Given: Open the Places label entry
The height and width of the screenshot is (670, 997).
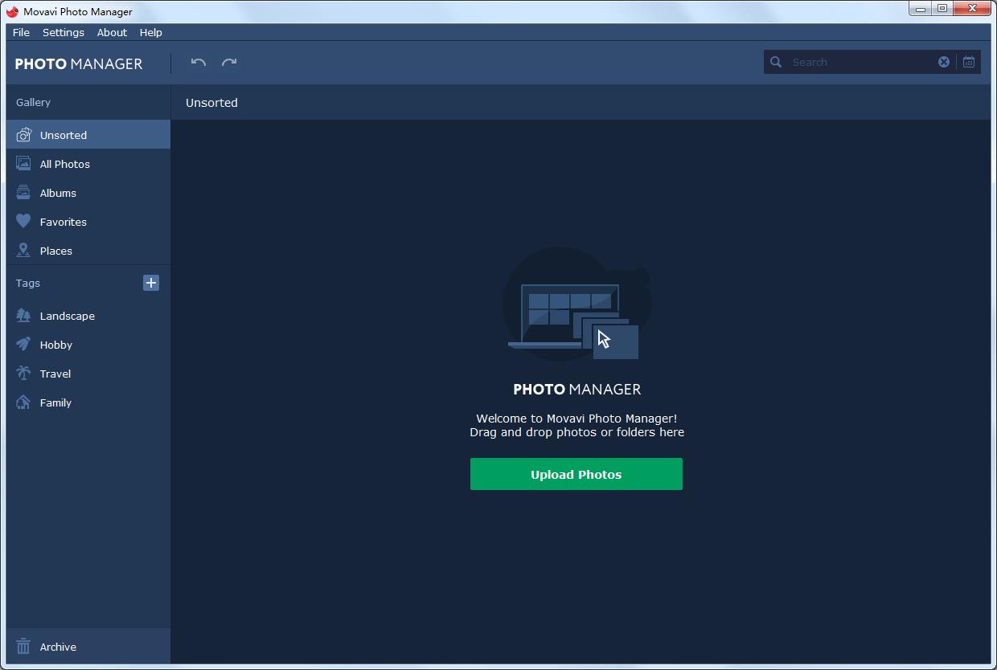Looking at the screenshot, I should tap(56, 251).
